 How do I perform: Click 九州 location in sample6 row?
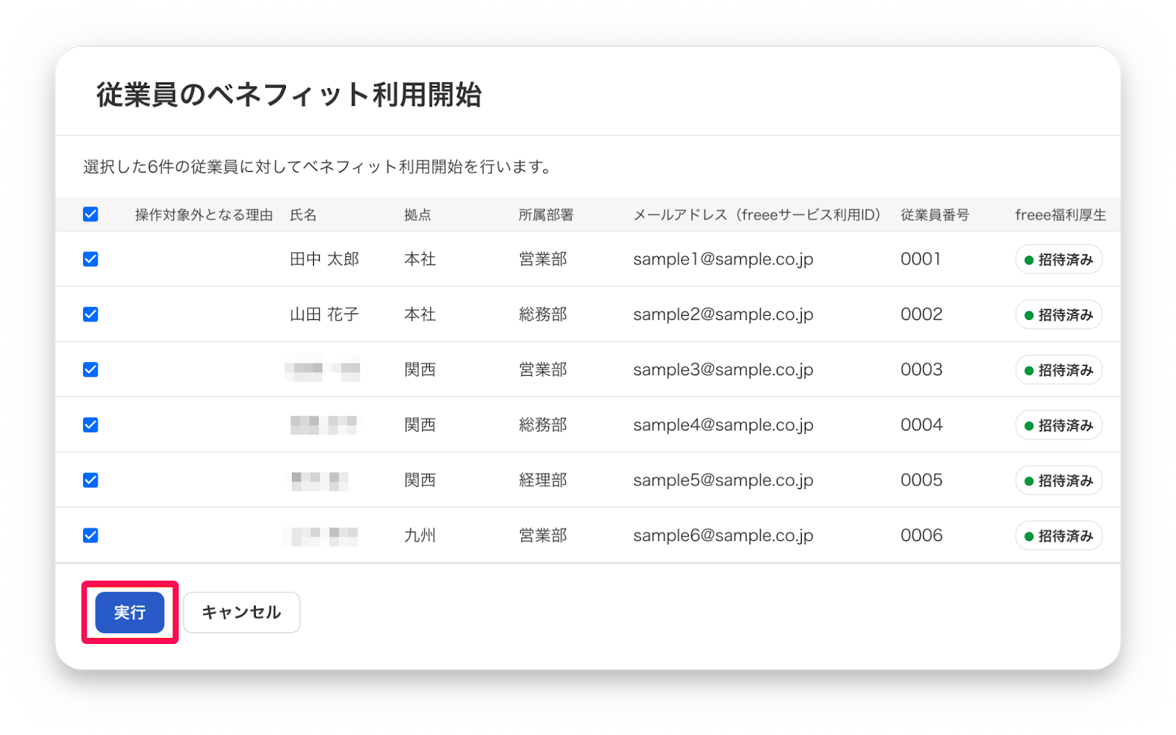[x=420, y=535]
